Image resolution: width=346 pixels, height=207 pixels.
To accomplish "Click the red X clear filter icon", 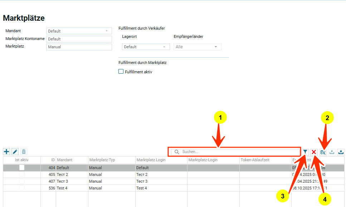I will click(314, 152).
